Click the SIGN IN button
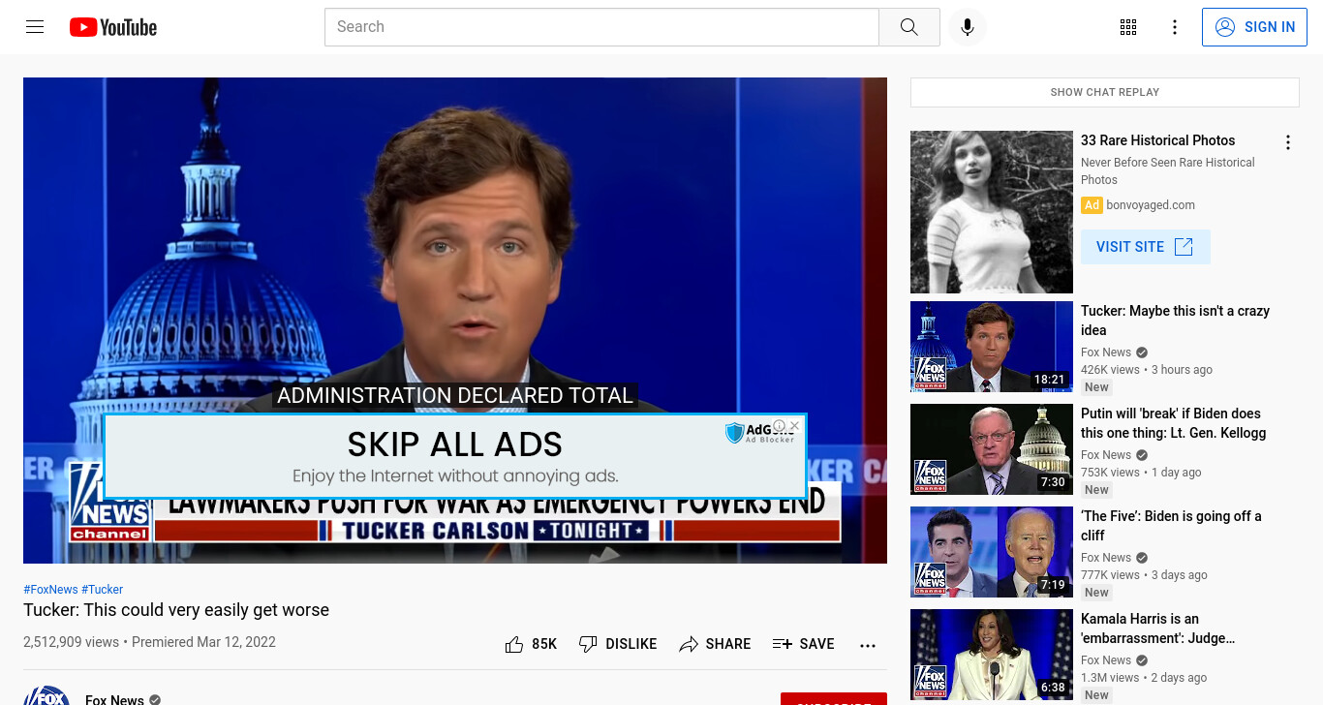The image size is (1323, 705). tap(1254, 27)
